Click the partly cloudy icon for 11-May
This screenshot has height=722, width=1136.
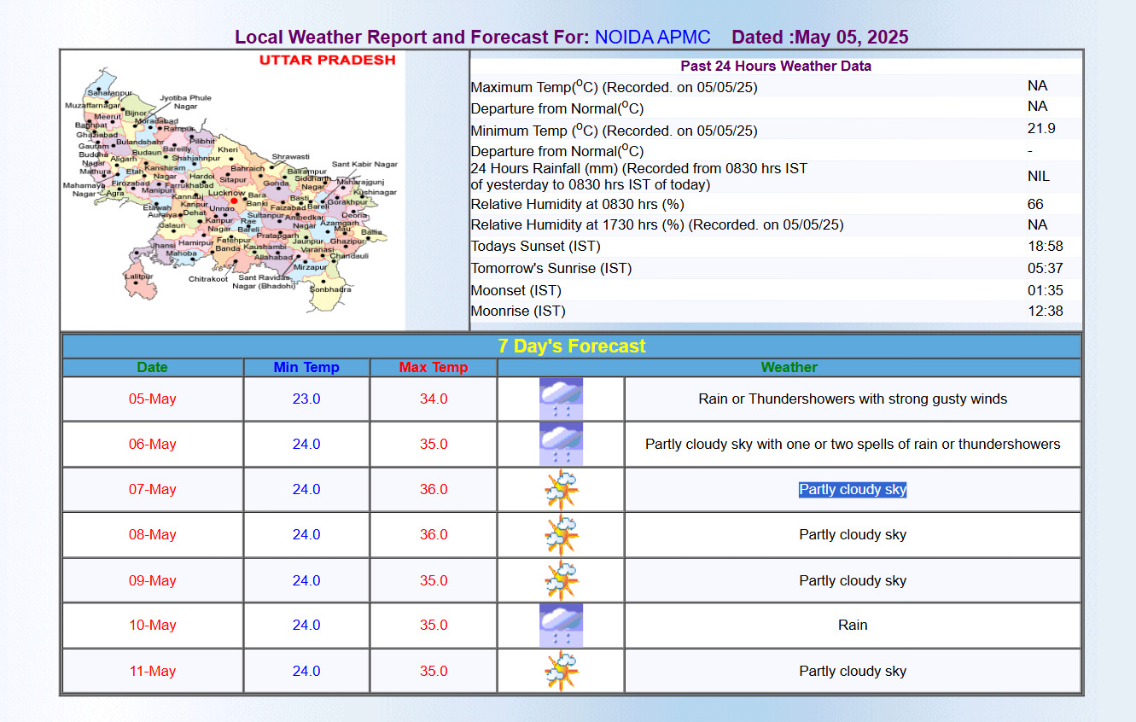561,671
